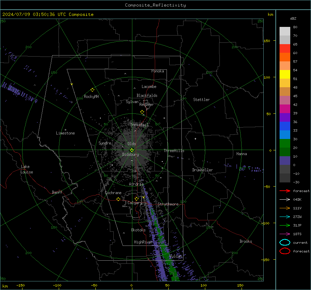This screenshot has height=290, width=311.
Task: Select the blue 36-33 dBZ swatch
Action: click(x=285, y=126)
